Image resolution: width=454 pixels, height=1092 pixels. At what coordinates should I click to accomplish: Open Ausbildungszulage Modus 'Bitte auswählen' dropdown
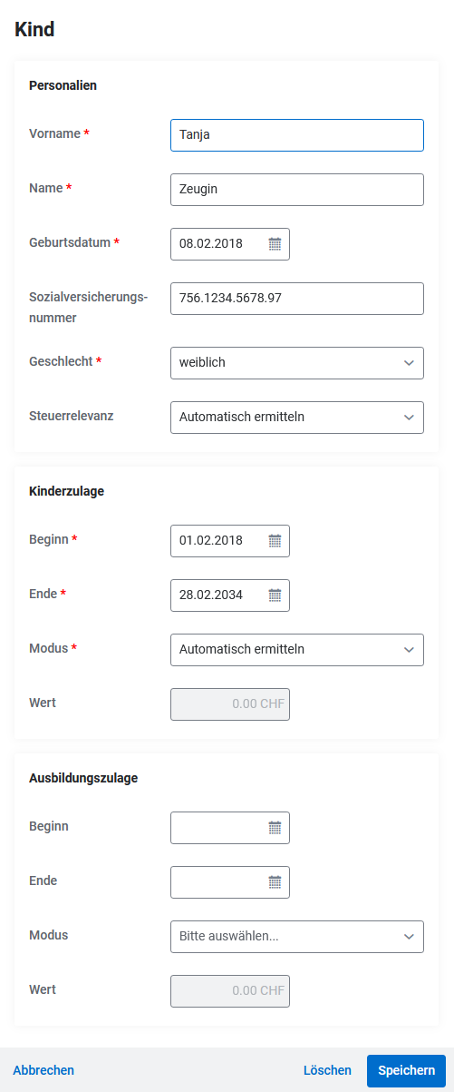tap(297, 936)
